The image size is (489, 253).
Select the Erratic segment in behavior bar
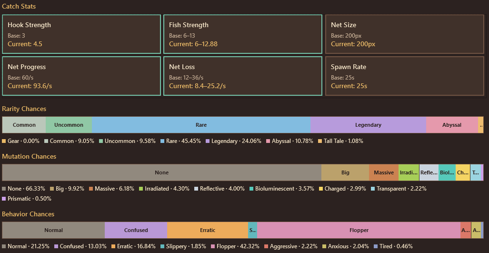pyautogui.click(x=208, y=230)
